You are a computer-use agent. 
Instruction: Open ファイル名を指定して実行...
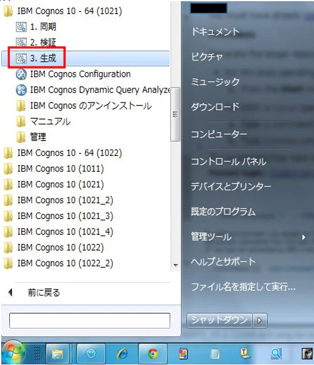[x=243, y=287]
